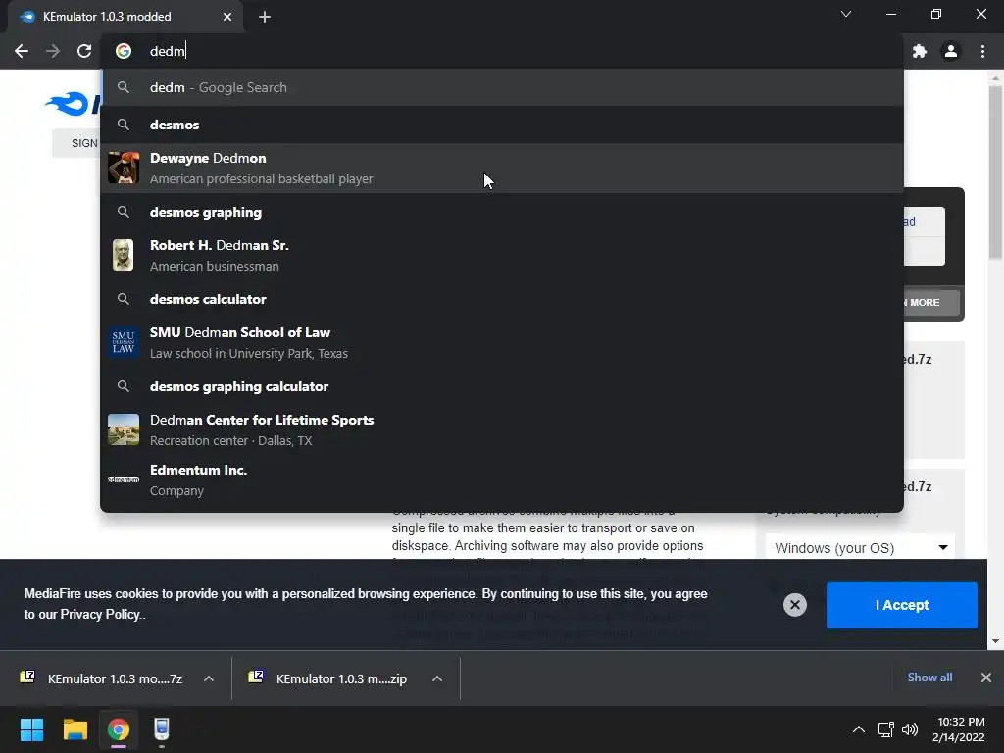Click the MediaFire logo
Image resolution: width=1004 pixels, height=753 pixels.
pyautogui.click(x=73, y=104)
